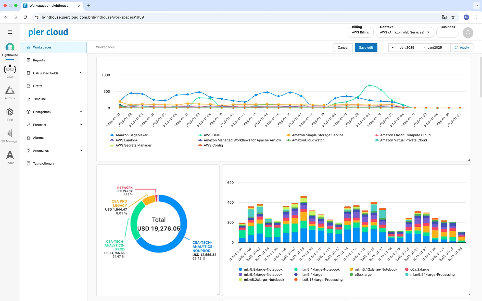The height and width of the screenshot is (301, 482).
Task: Toggle ml.r5.8xlarge-Notebook in bar chart legend
Action: (263, 269)
